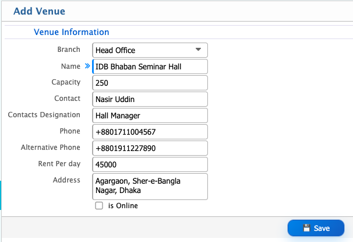The width and height of the screenshot is (353, 242).
Task: Select the Rent Per day field showing 45000
Action: [150, 164]
